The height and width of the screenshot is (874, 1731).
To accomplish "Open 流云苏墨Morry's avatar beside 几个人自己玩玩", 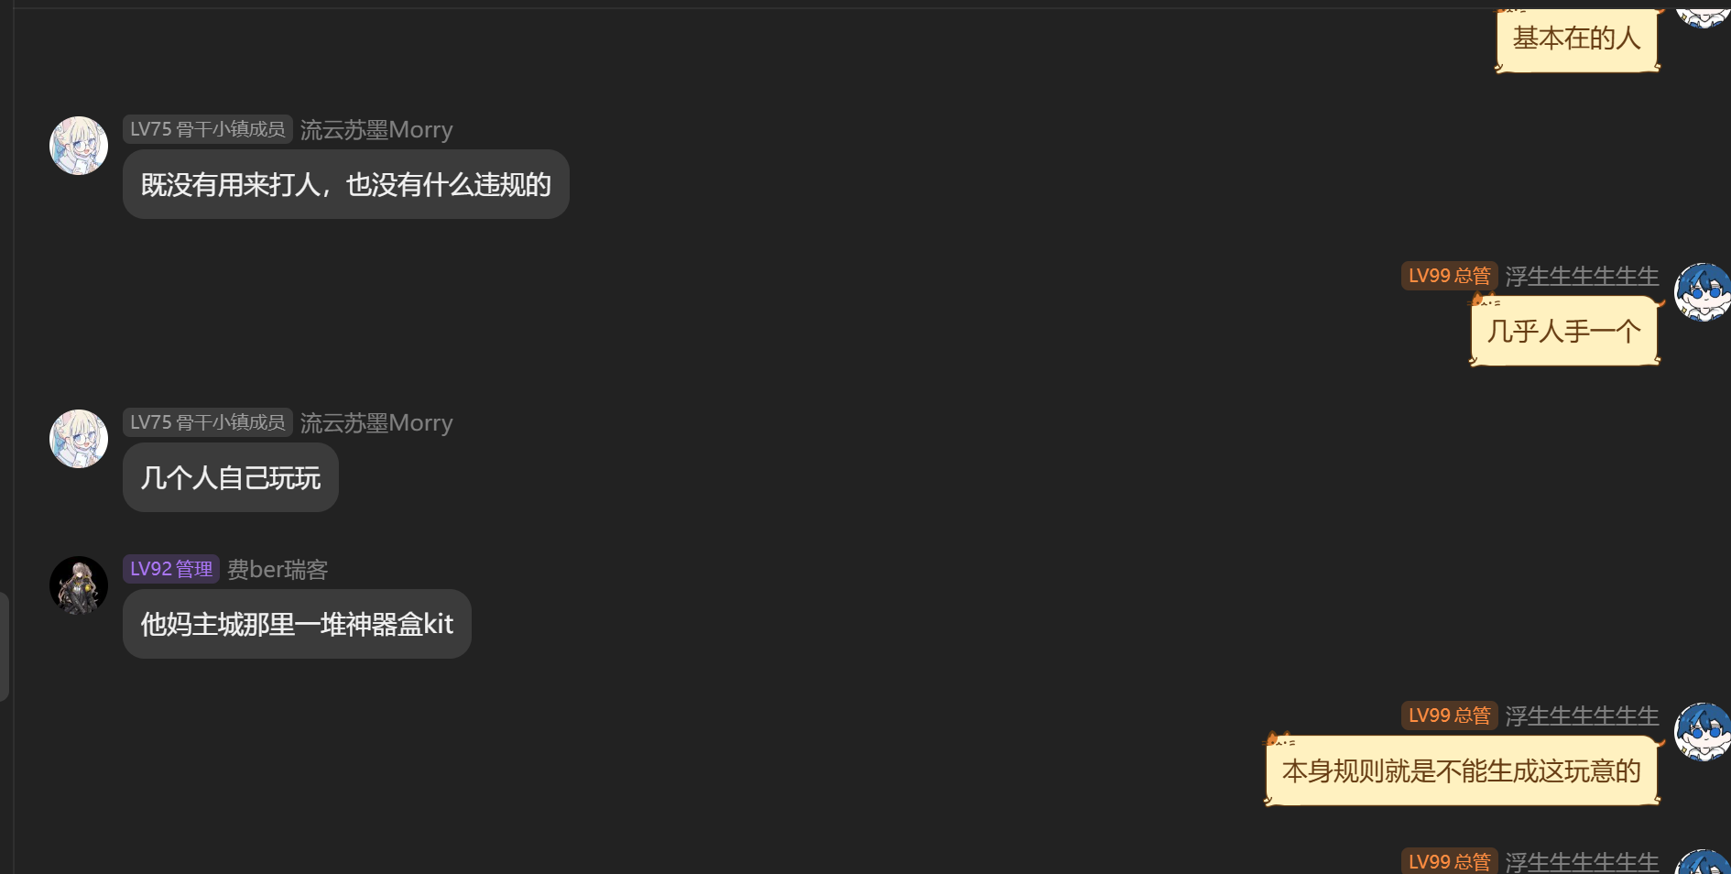I will point(79,439).
